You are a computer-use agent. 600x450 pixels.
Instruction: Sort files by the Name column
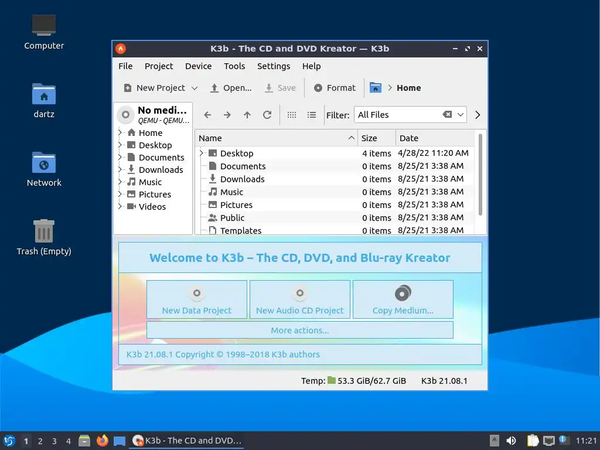coord(277,138)
